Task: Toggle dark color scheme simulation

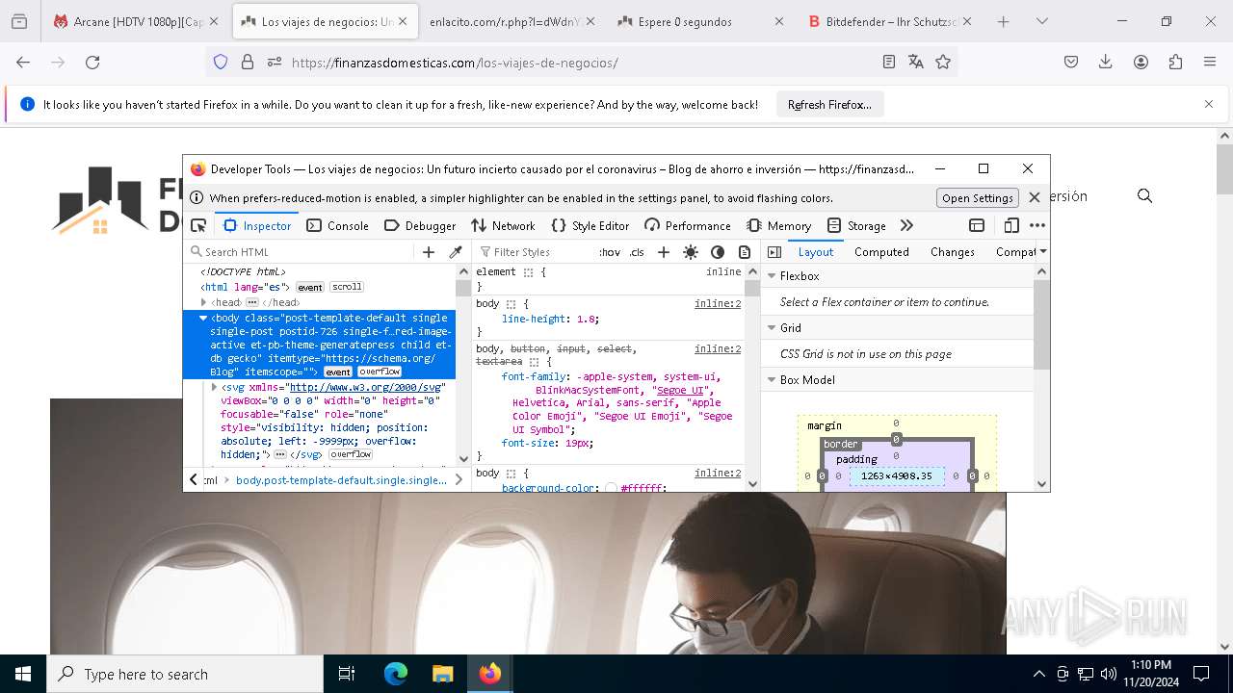Action: (x=718, y=252)
